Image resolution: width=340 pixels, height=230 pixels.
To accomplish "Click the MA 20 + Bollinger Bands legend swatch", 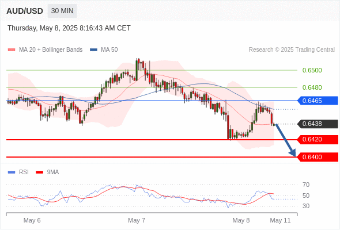I will [12, 50].
